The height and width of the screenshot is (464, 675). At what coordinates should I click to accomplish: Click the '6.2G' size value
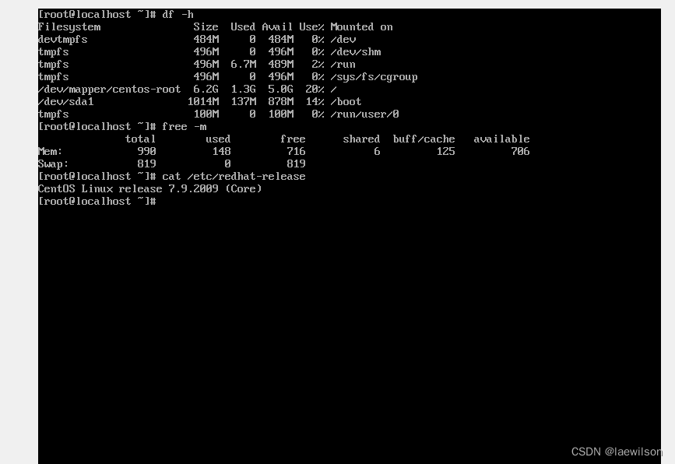tap(206, 89)
